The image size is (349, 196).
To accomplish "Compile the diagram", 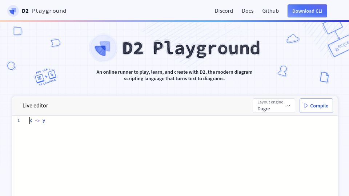I will click(x=316, y=106).
